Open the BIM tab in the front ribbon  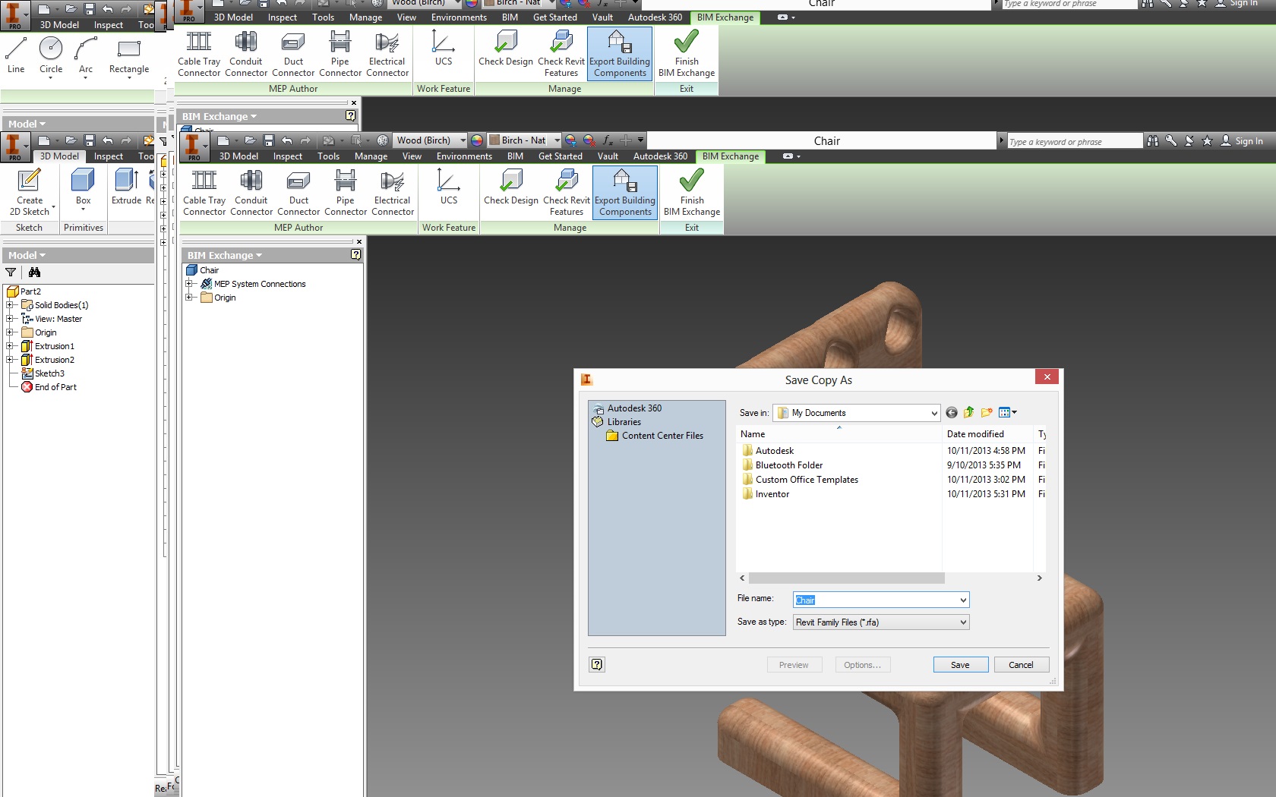[515, 156]
